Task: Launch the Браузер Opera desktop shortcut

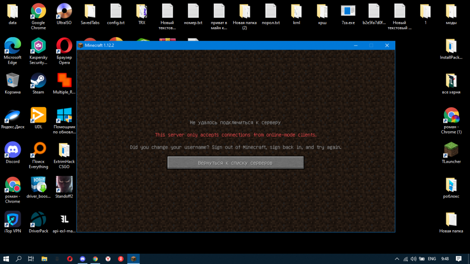Action: [64, 51]
